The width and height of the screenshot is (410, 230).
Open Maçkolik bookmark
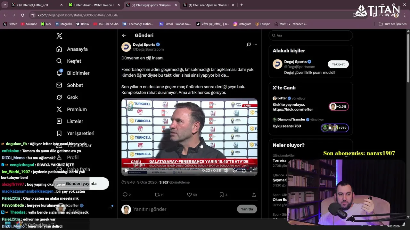(64, 24)
